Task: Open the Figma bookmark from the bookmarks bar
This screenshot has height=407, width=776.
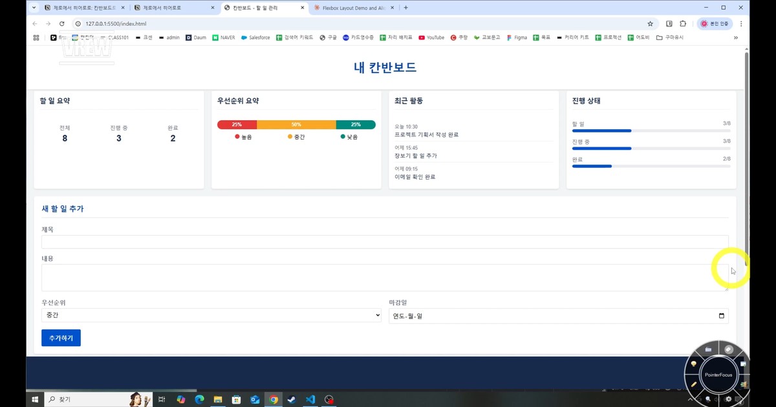Action: [517, 37]
